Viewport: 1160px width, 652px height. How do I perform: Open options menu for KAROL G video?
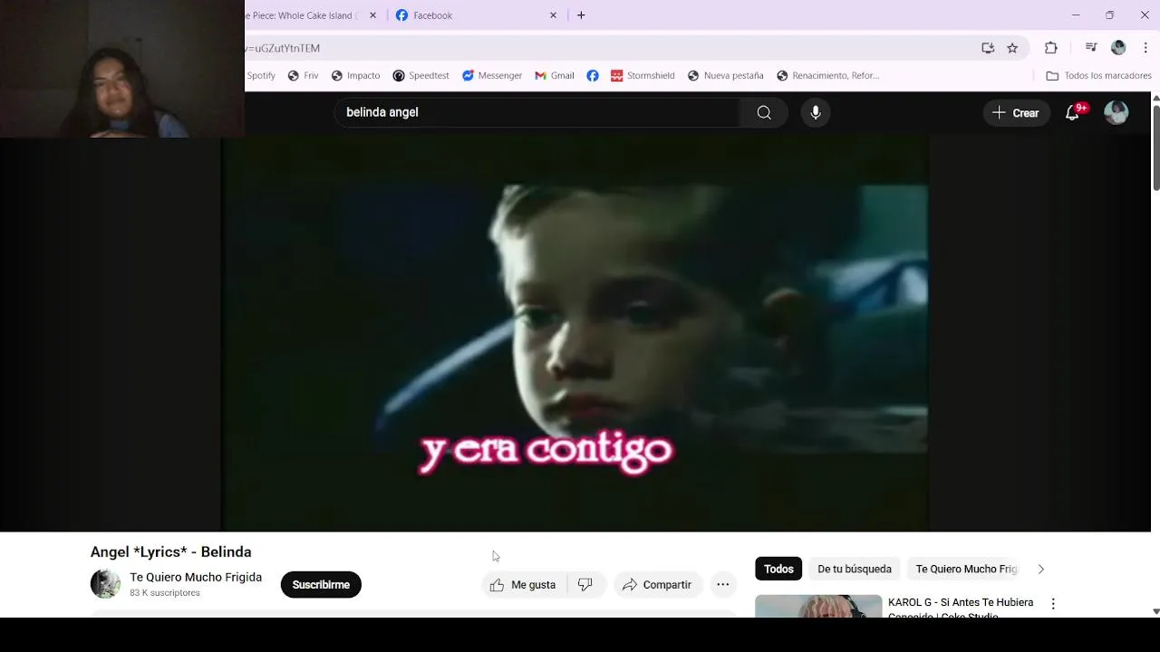[1053, 603]
